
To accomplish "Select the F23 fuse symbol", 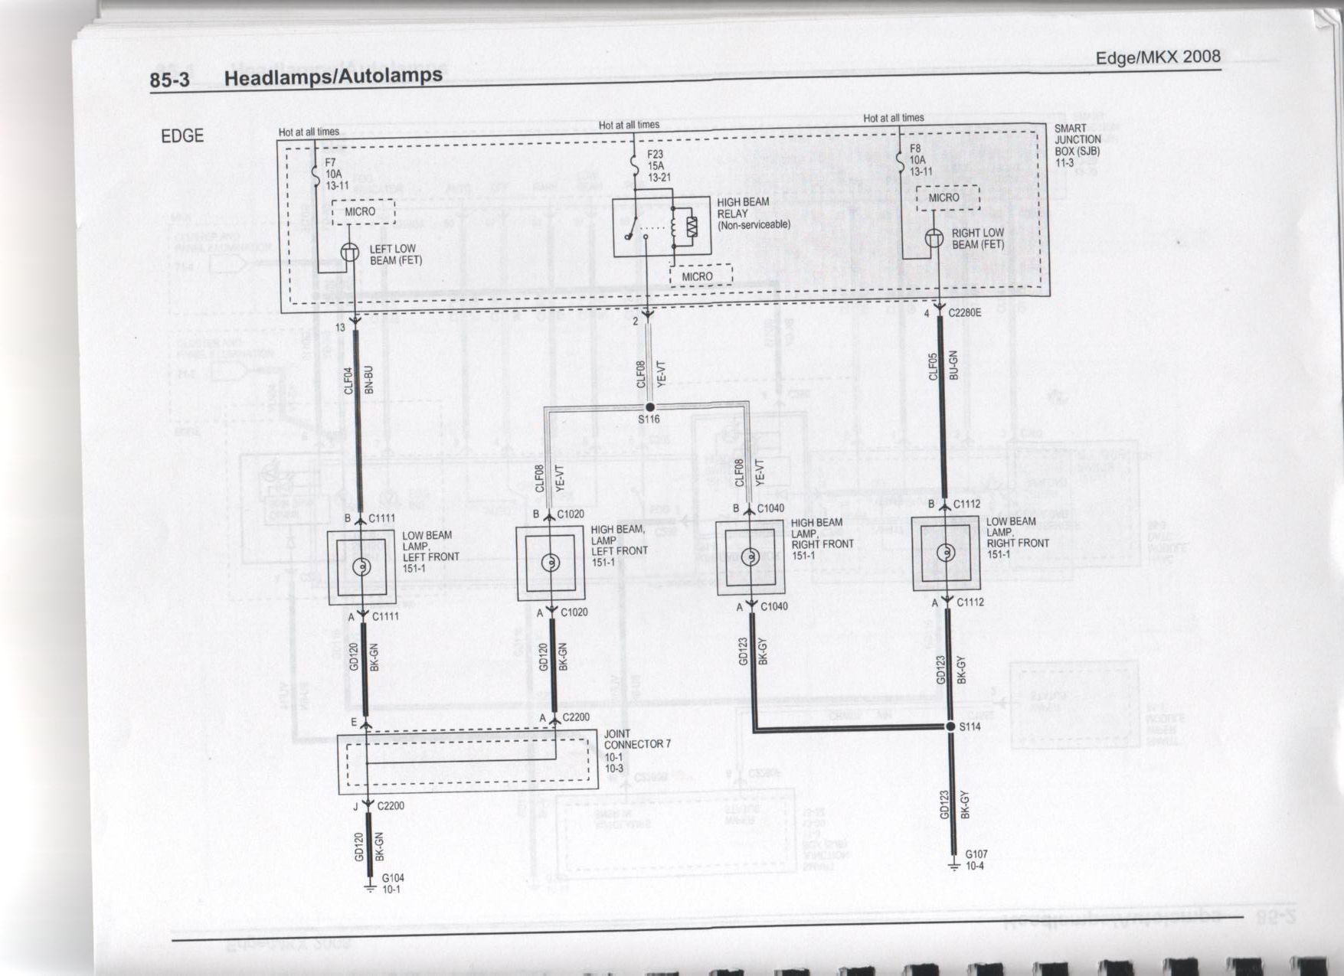I will [x=634, y=165].
